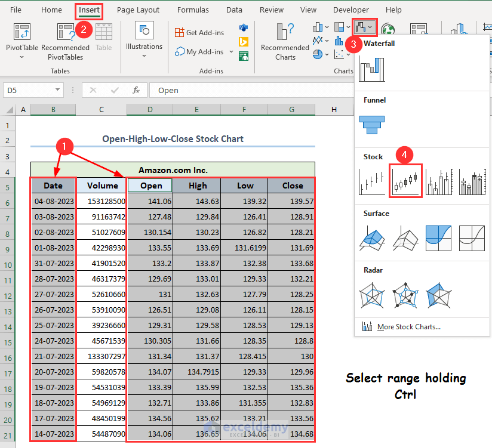Viewport: 492px width, 448px height.
Task: Select column C header
Action: click(x=102, y=110)
